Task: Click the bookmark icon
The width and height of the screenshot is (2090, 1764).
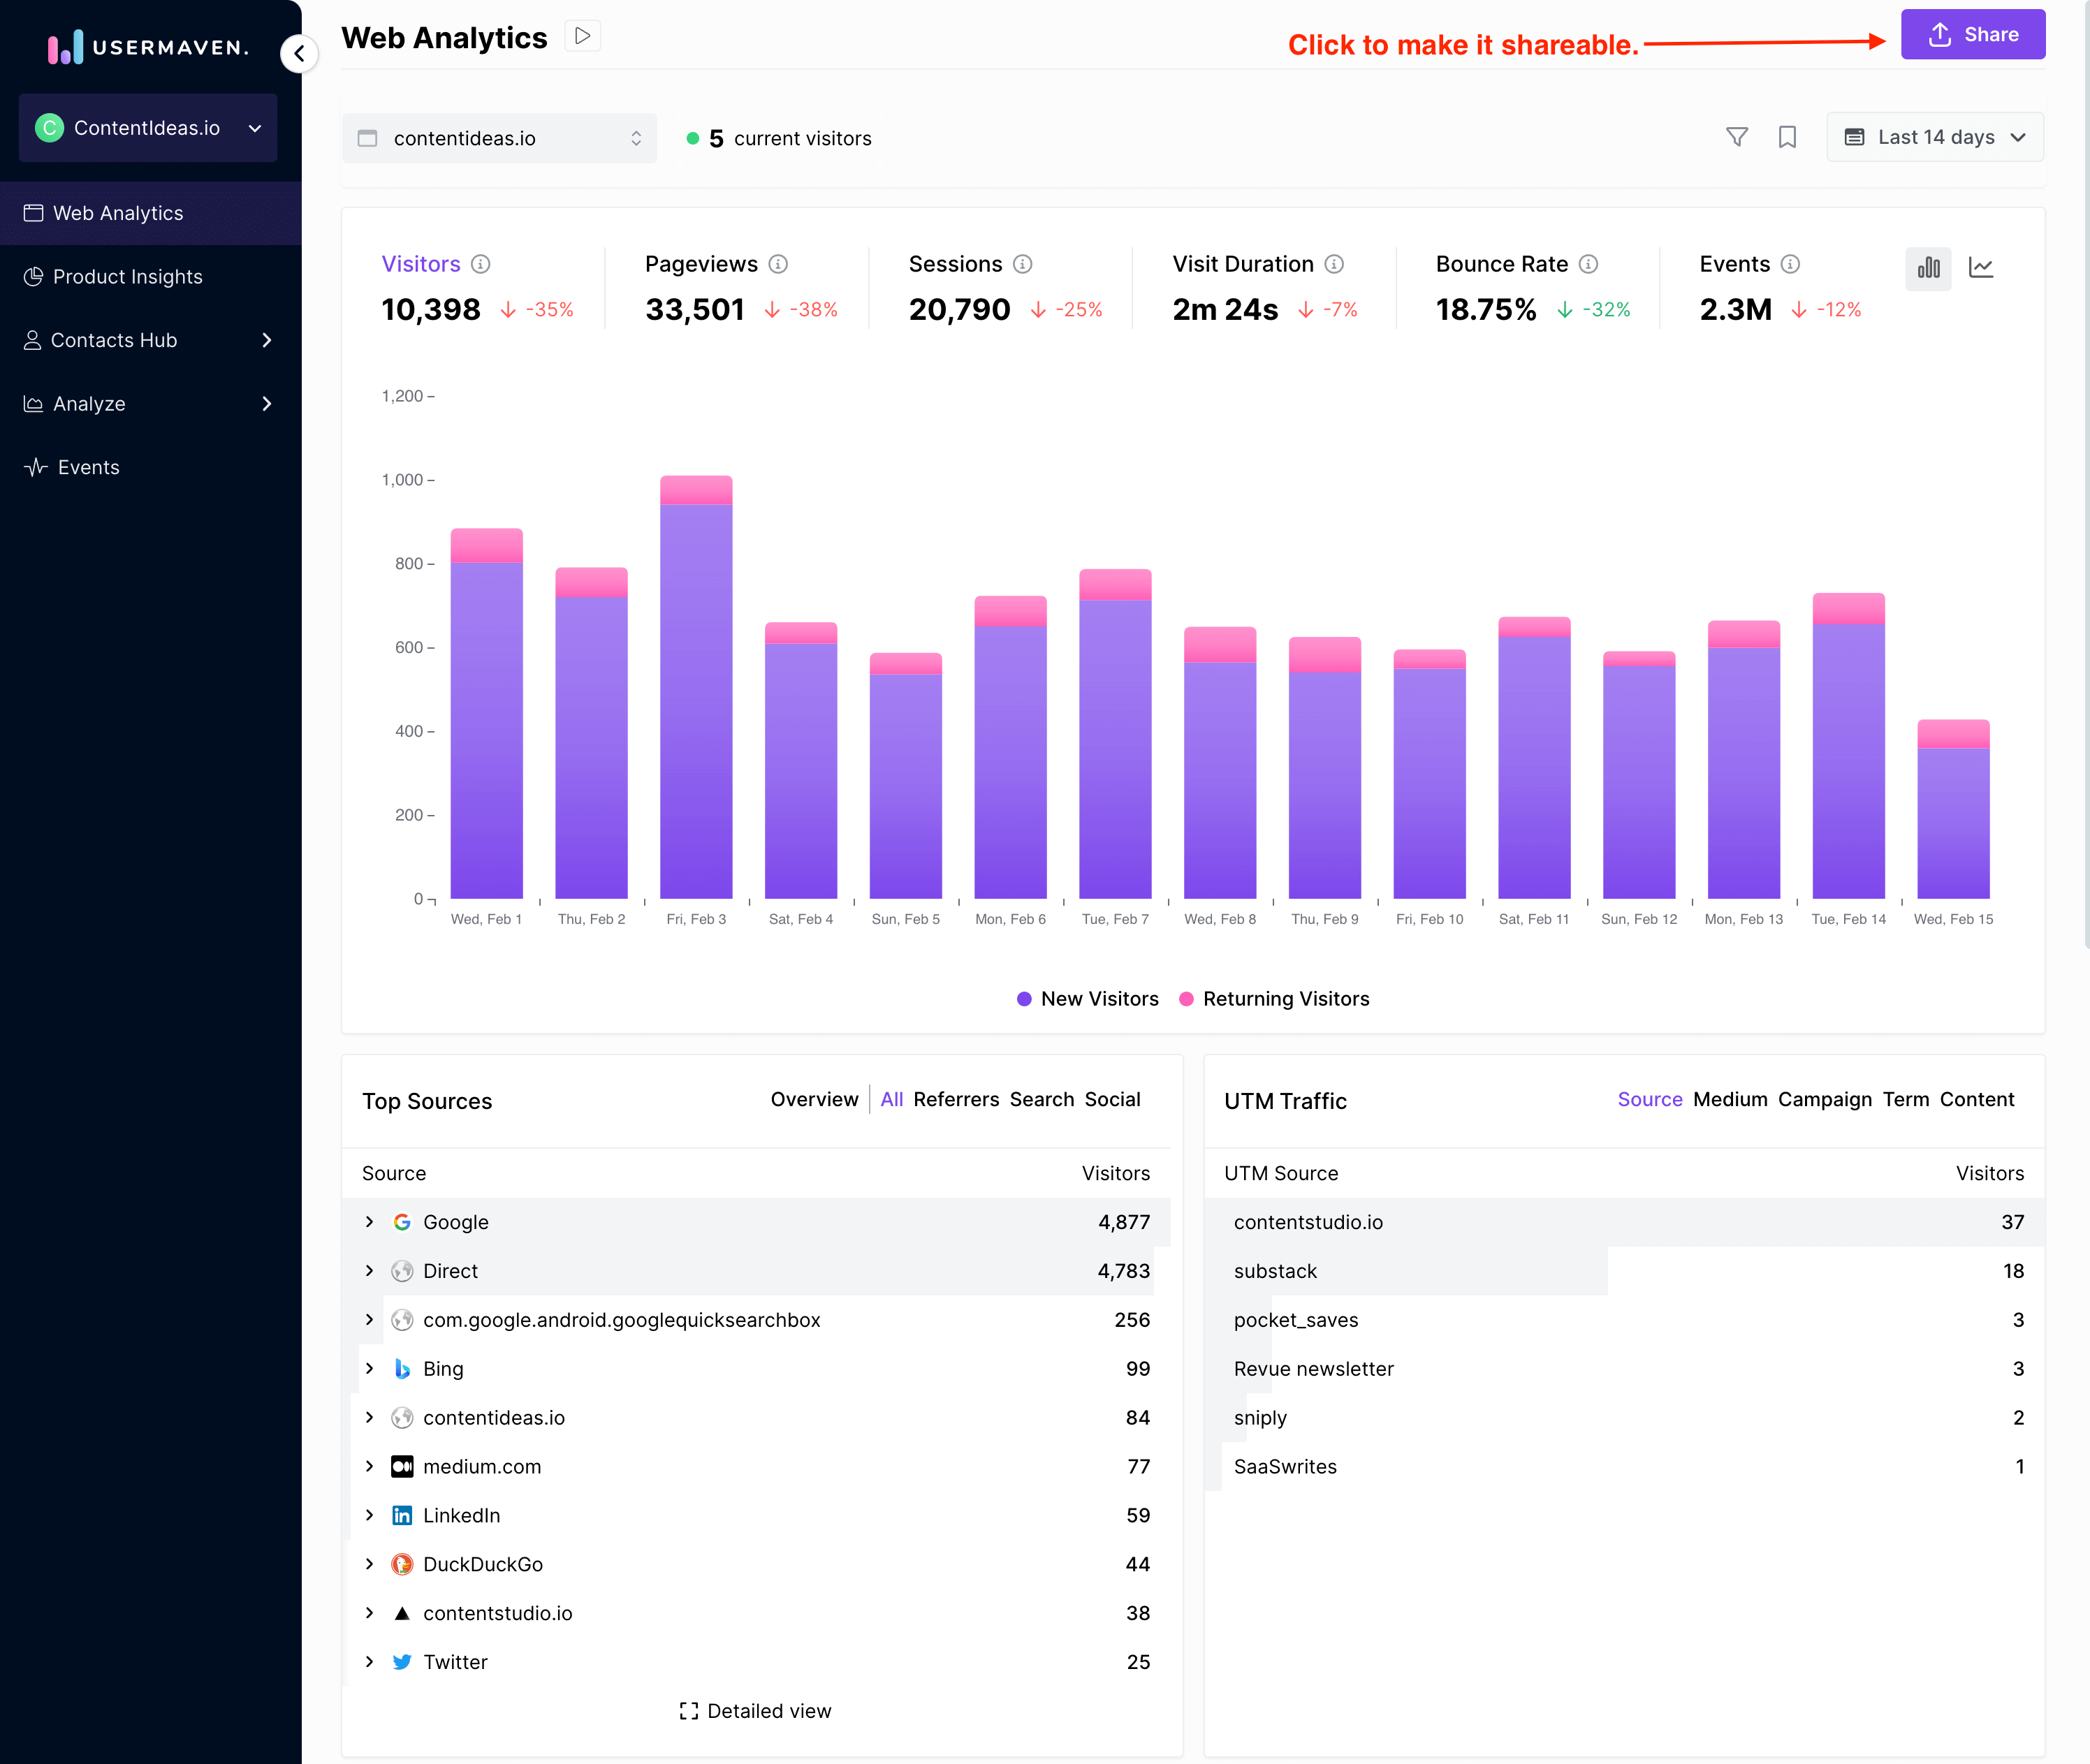Action: coord(1787,137)
